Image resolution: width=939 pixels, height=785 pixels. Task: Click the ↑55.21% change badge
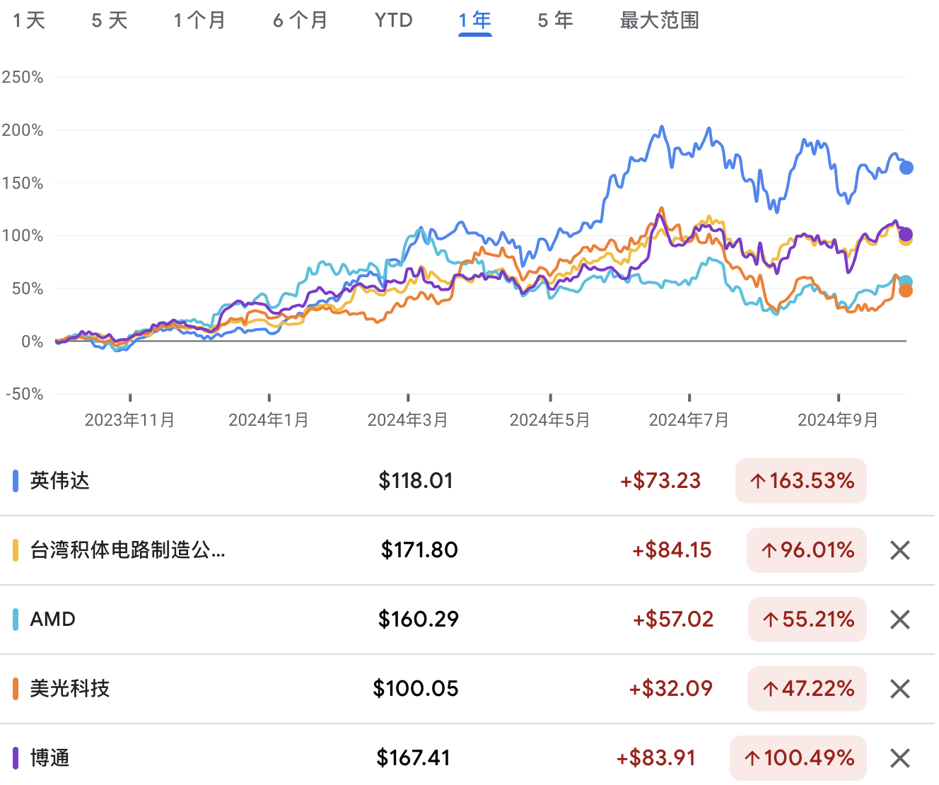pyautogui.click(x=807, y=620)
